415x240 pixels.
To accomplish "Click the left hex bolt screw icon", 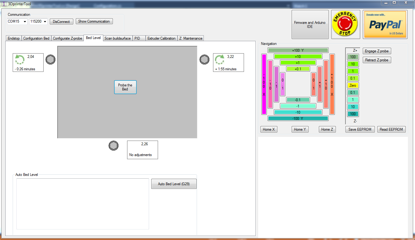I will point(50,59).
